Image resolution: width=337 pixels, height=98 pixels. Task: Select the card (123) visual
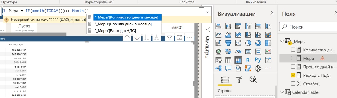[248, 51]
